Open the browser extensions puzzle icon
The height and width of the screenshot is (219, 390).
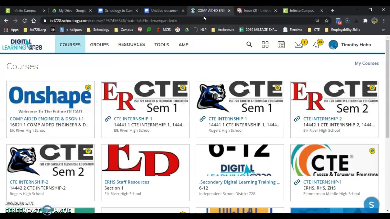[x=365, y=21]
